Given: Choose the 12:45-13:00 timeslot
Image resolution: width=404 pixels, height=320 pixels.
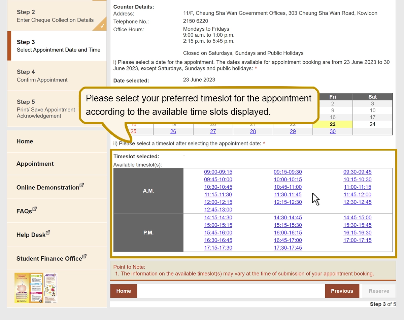Looking at the screenshot, I should coord(218,210).
